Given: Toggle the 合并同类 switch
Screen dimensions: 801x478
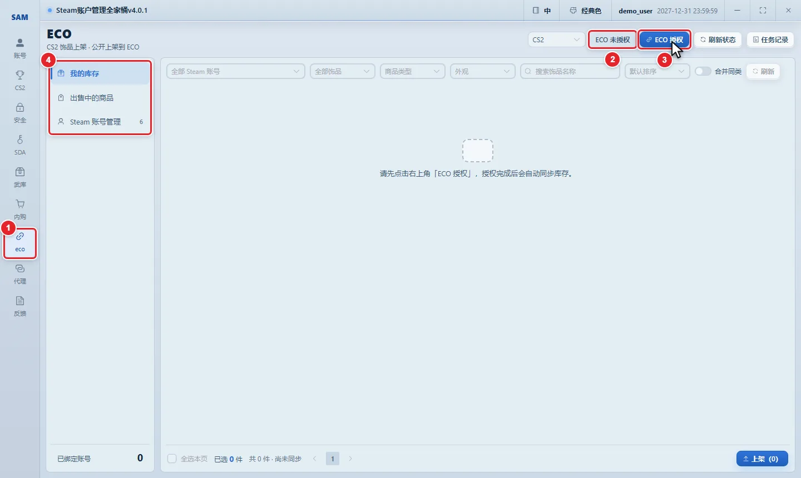Looking at the screenshot, I should coord(703,71).
